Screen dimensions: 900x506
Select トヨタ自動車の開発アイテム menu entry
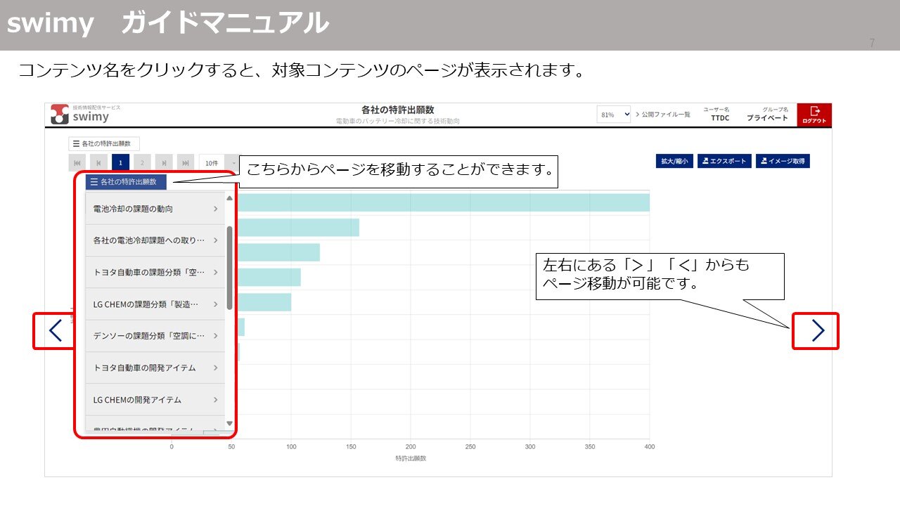(x=155, y=368)
